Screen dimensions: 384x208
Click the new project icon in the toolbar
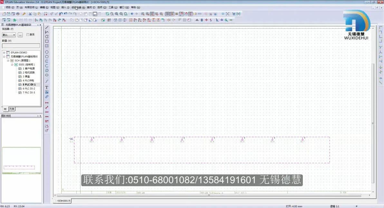pos(4,14)
